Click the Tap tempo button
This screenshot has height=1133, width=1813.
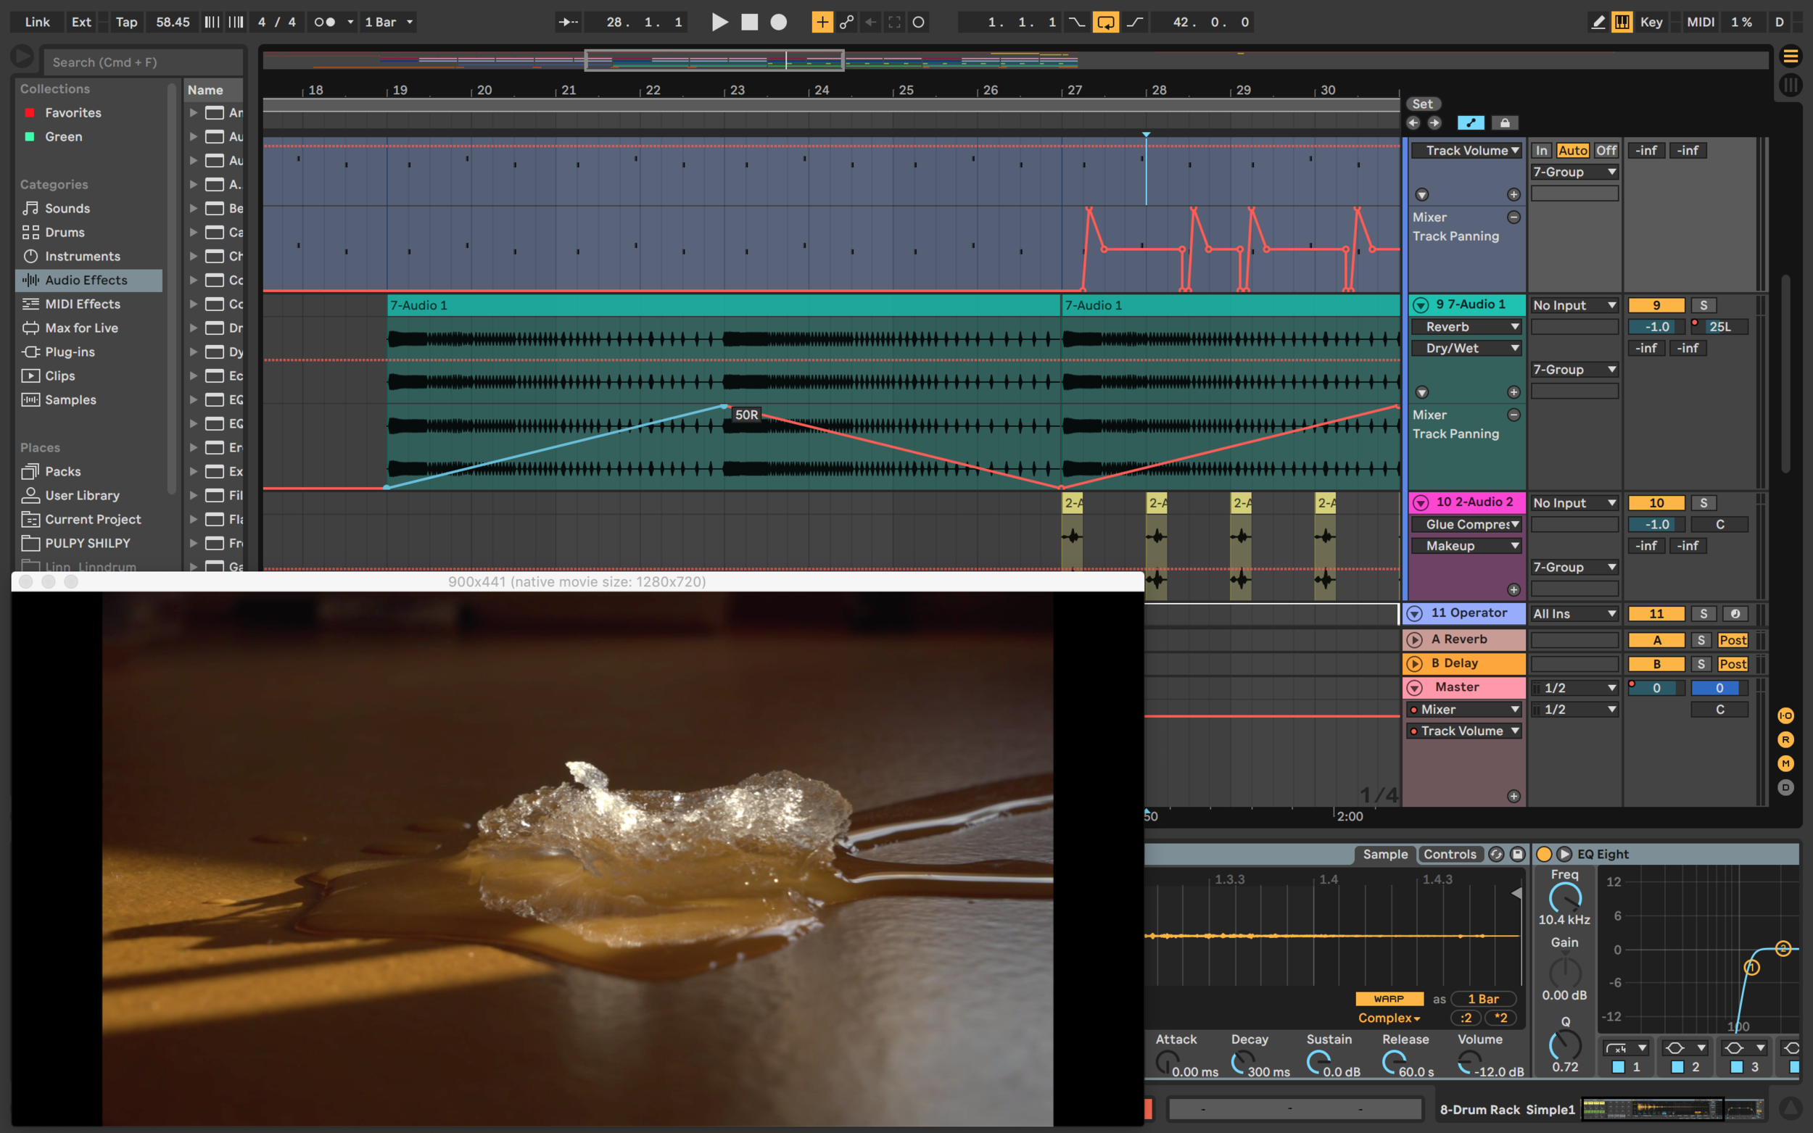click(126, 22)
